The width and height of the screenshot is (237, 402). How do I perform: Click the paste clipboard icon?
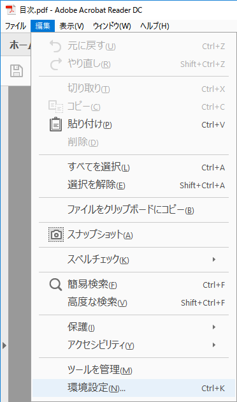pyautogui.click(x=55, y=124)
